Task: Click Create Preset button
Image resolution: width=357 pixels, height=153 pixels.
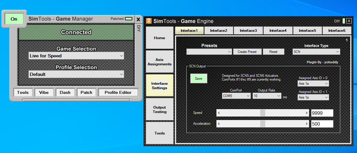Action: pyautogui.click(x=247, y=52)
